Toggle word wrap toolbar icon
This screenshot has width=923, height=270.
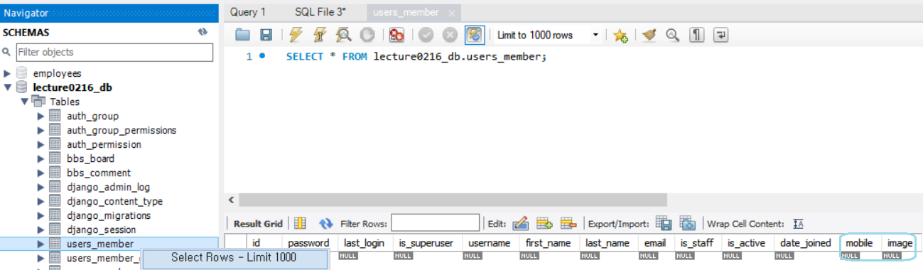pos(721,35)
